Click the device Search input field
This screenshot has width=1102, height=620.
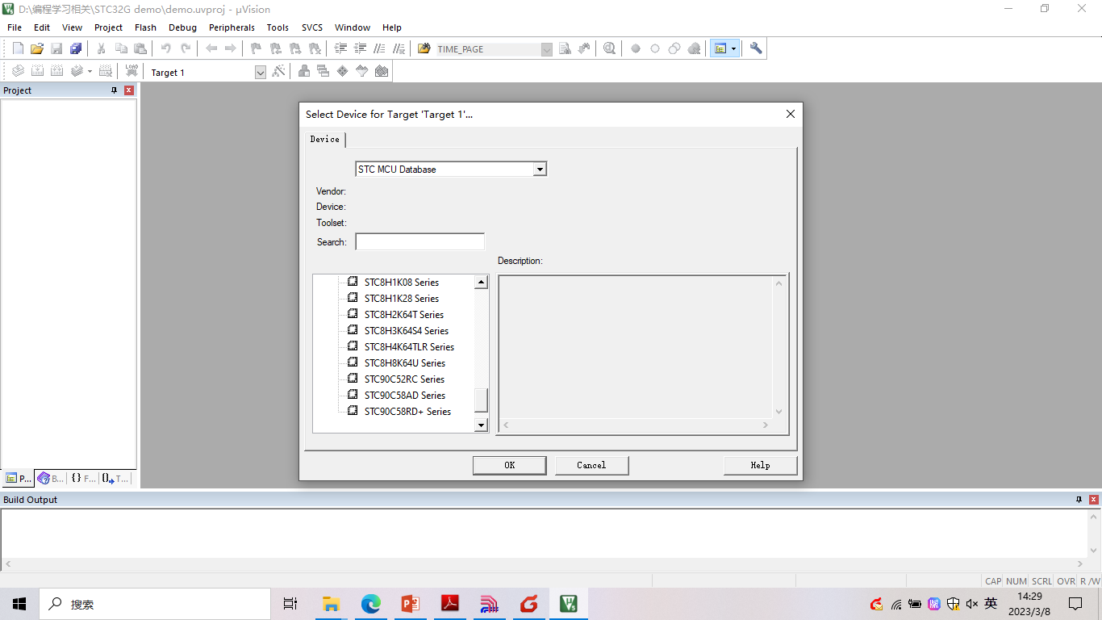pos(420,241)
